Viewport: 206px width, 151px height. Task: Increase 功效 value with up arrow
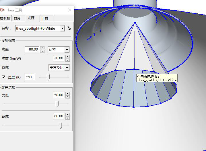67,57
